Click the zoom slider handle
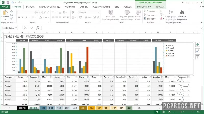Image resolution: width=204 pixels, height=114 pixels. 181,112
